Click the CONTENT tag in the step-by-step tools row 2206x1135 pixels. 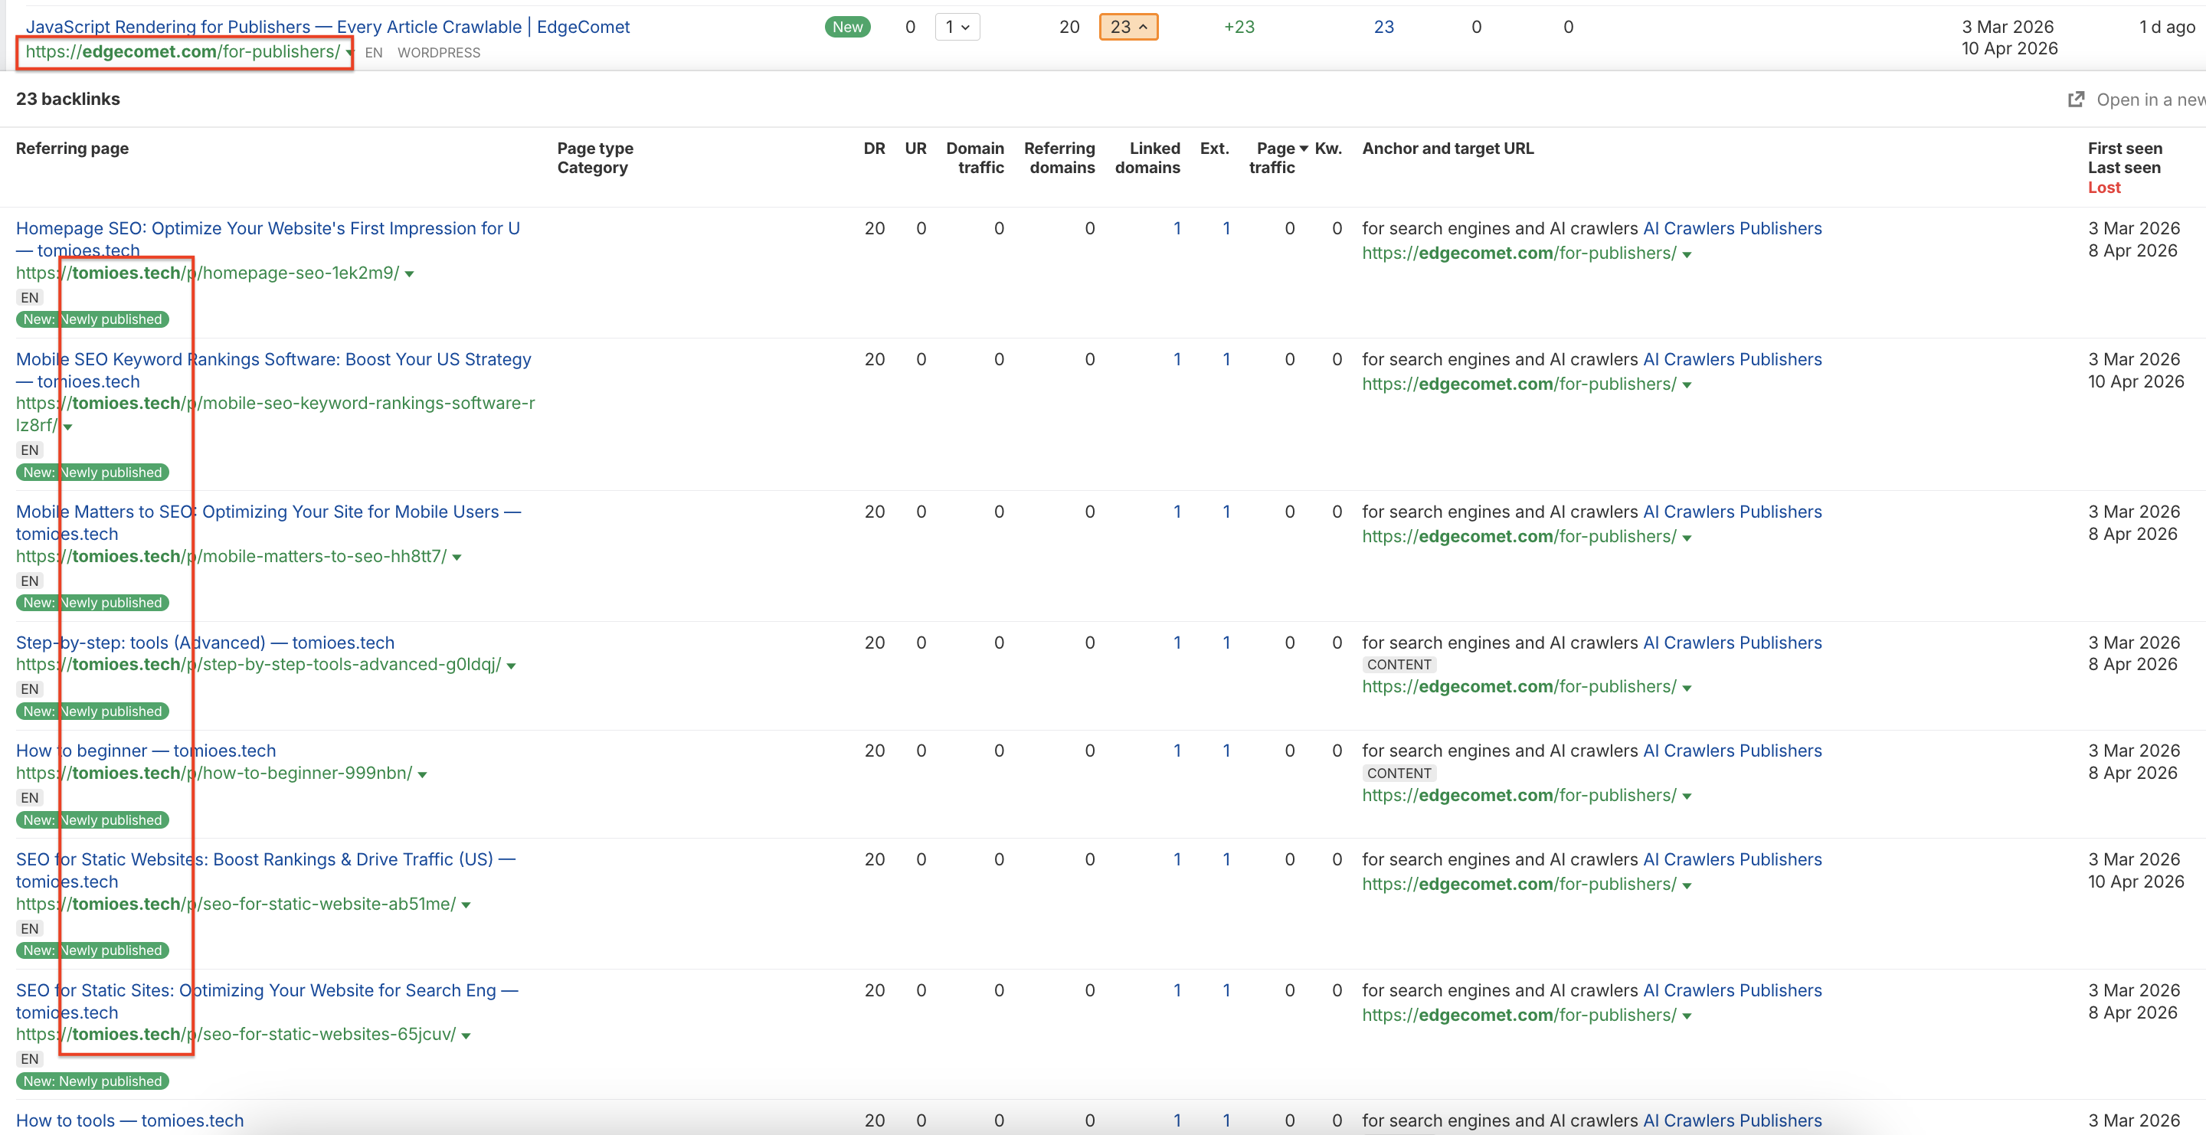(x=1399, y=664)
